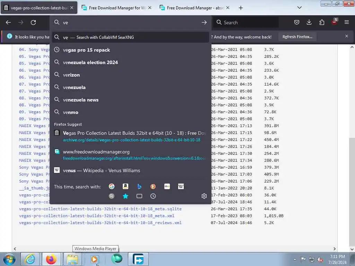Search with Amazon this time
The width and height of the screenshot is (355, 266).
125,186
